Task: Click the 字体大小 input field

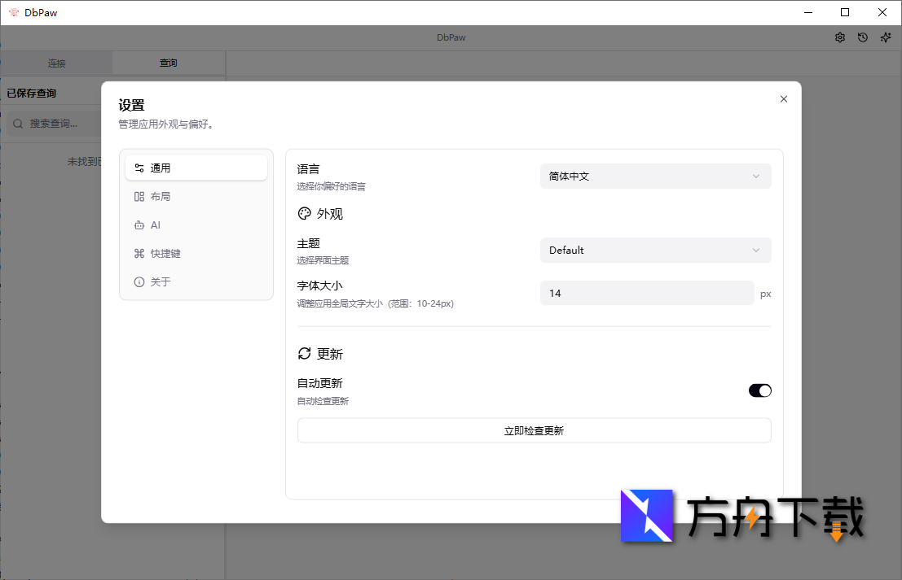Action: coord(646,294)
